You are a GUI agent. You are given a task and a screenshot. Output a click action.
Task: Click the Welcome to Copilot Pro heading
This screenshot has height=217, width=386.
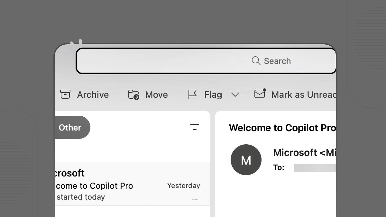pos(282,128)
